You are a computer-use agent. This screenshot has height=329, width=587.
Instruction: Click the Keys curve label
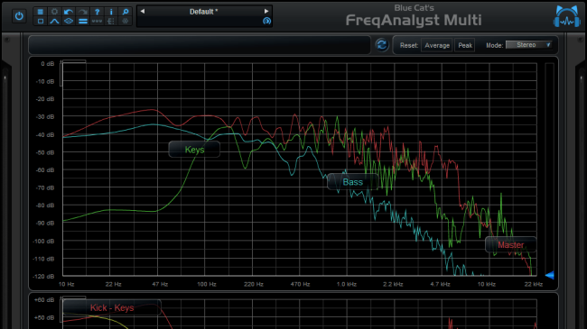coord(194,150)
